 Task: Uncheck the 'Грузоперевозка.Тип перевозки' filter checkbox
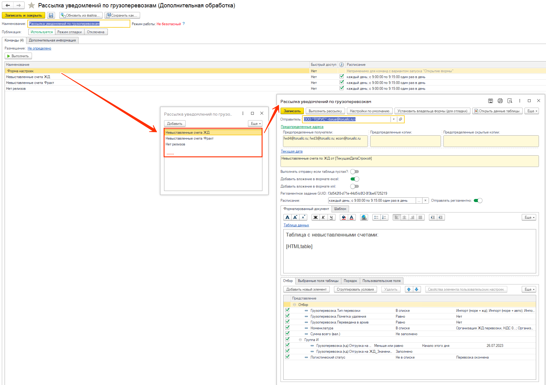coord(287,310)
